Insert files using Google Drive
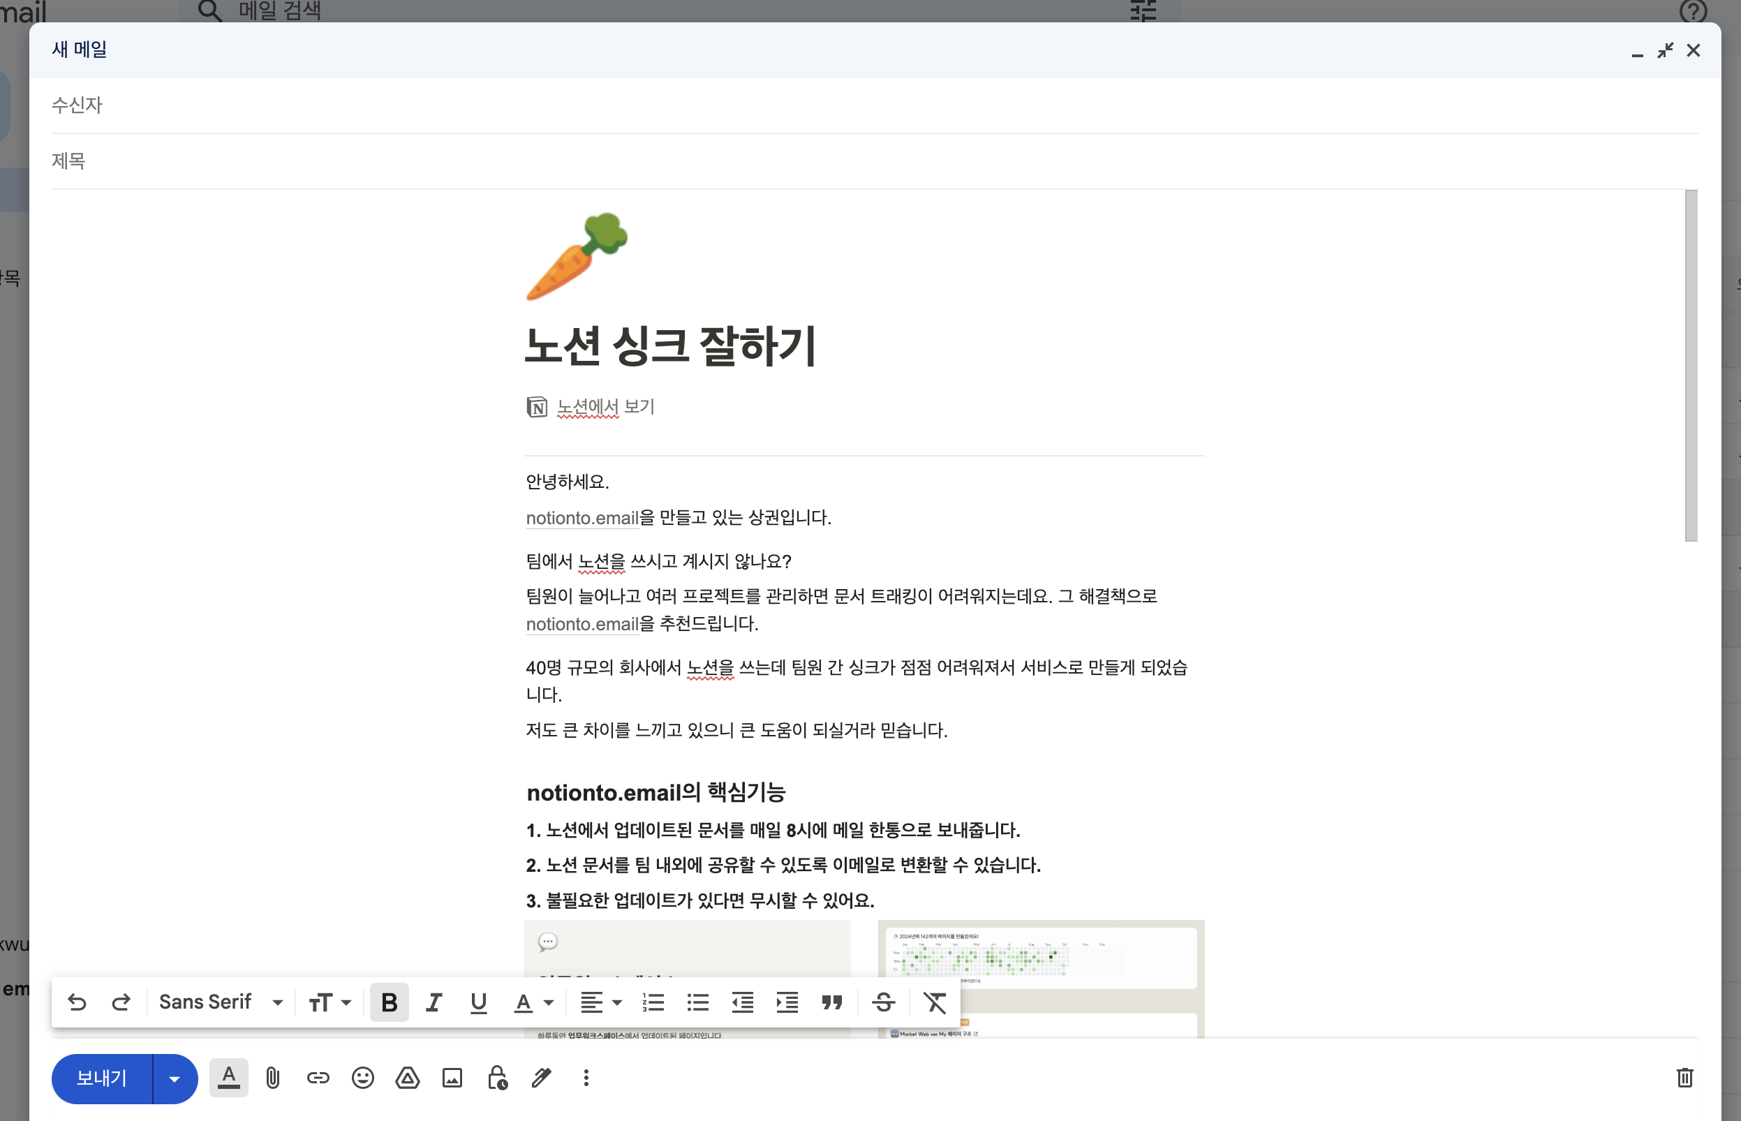 coord(408,1077)
